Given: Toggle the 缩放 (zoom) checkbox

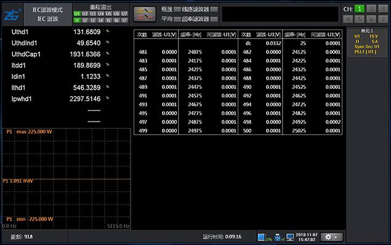Looking at the screenshot, I should pyautogui.click(x=177, y=9).
